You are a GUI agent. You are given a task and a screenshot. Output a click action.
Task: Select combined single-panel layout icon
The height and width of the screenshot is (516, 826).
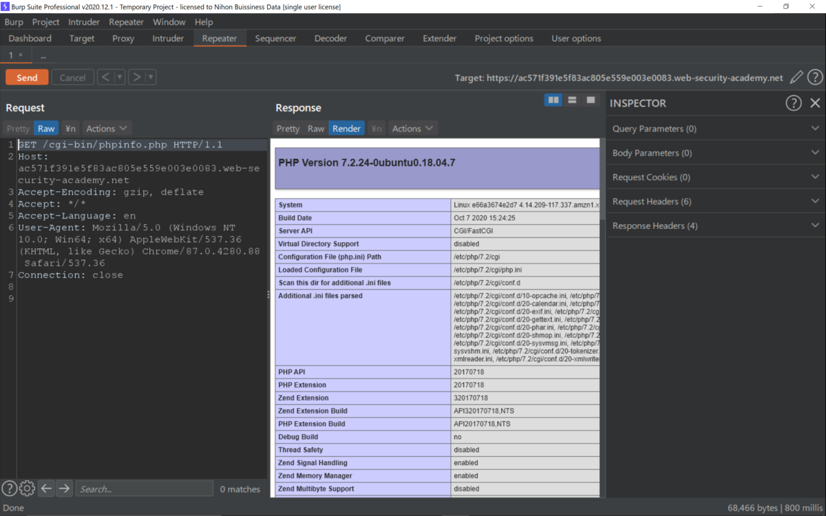[591, 100]
